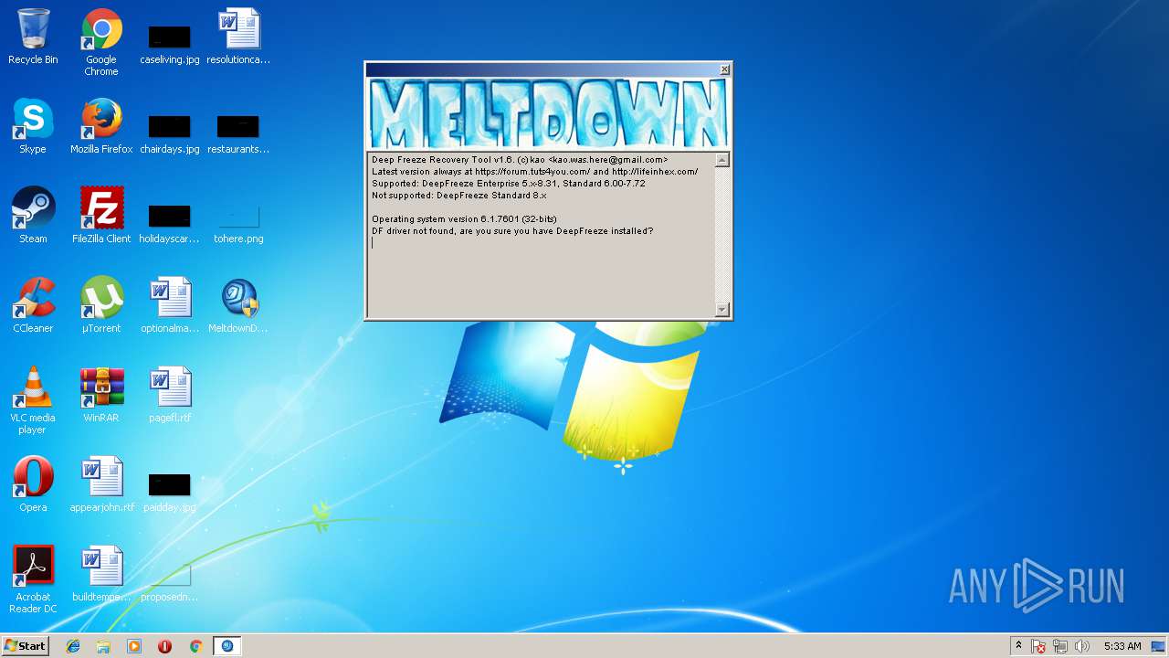Click the 5:33 AM clock
The height and width of the screenshot is (658, 1169).
[x=1122, y=646]
